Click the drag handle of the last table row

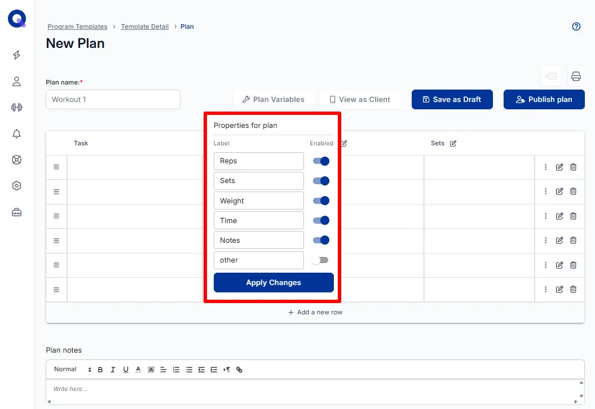point(56,290)
